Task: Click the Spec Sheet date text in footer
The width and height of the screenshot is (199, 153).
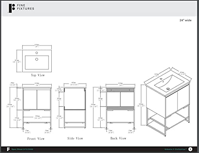Action: [22, 149]
